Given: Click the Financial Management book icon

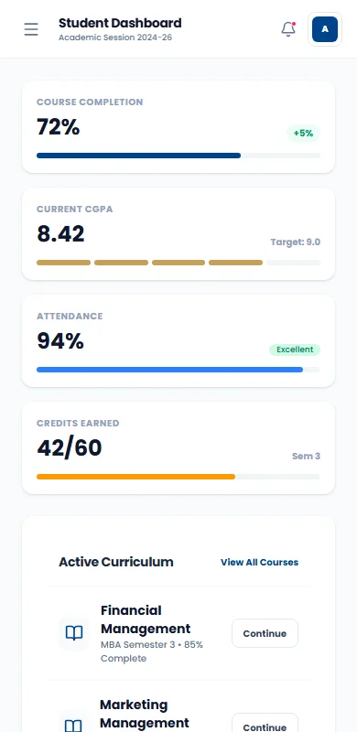Looking at the screenshot, I should click(74, 633).
